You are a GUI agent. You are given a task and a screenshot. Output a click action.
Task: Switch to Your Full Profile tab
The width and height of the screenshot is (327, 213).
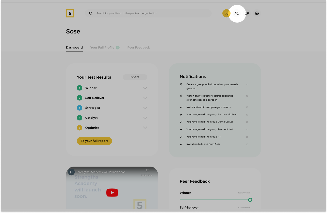click(102, 47)
